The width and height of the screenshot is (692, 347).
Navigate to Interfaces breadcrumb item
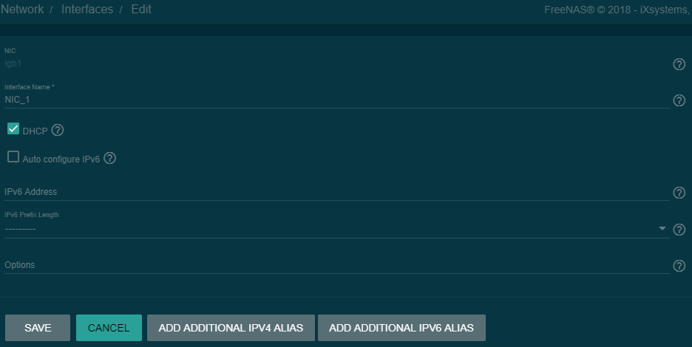87,10
